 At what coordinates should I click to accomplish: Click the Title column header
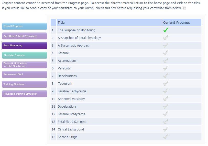[x=61, y=22]
